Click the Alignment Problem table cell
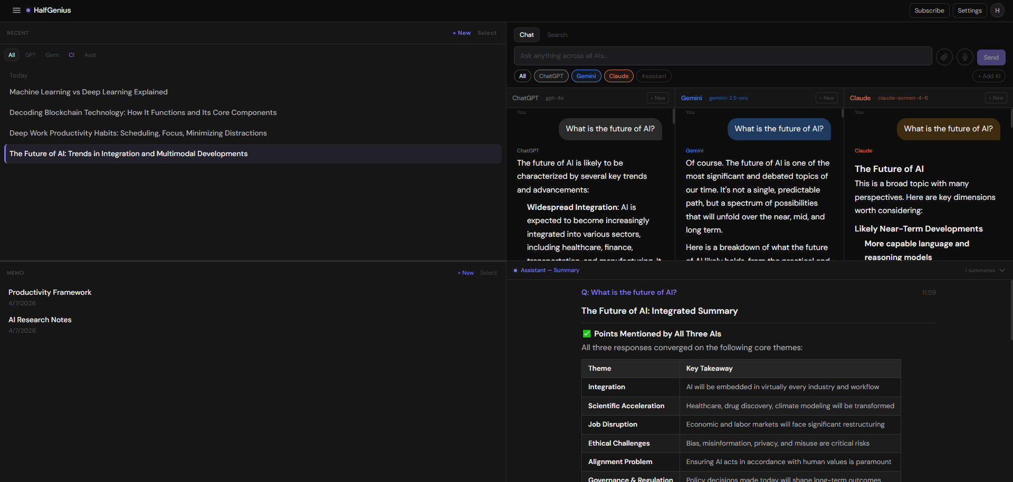Screen dimensions: 1013x482 coord(630,462)
